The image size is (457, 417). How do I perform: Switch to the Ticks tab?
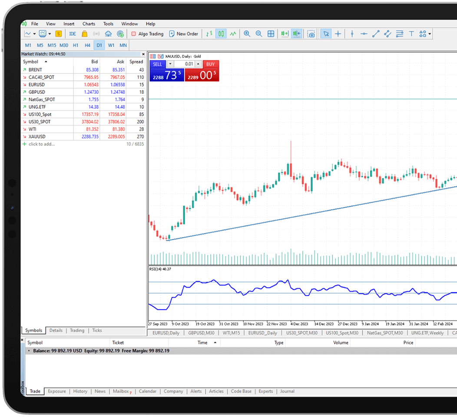click(96, 330)
